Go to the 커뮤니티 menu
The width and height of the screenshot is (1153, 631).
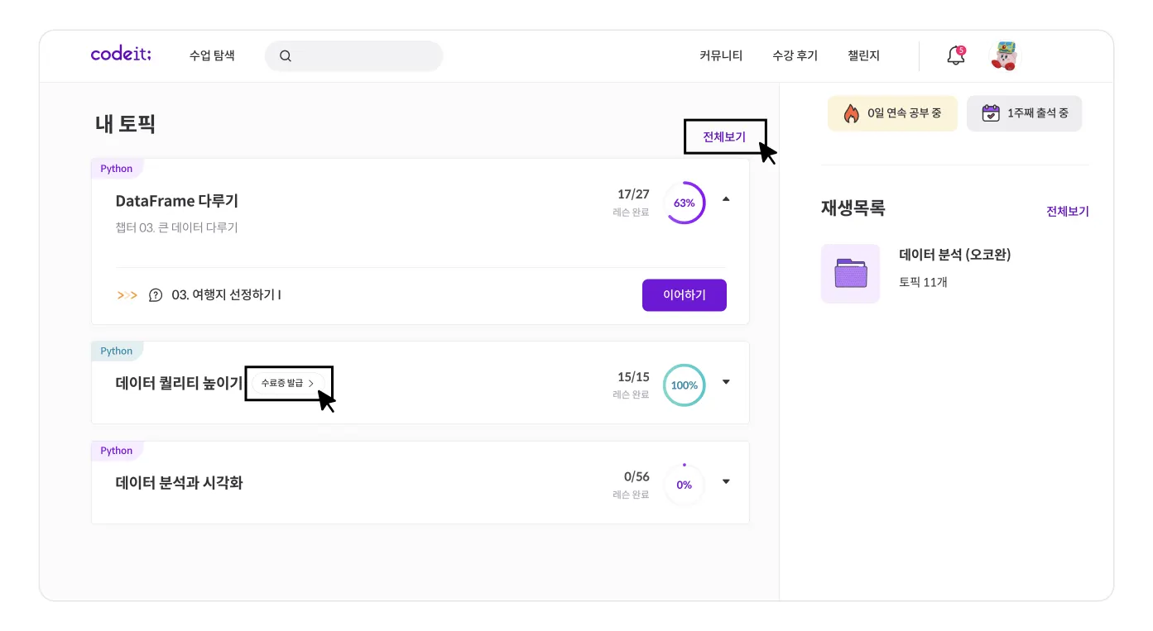coord(721,55)
